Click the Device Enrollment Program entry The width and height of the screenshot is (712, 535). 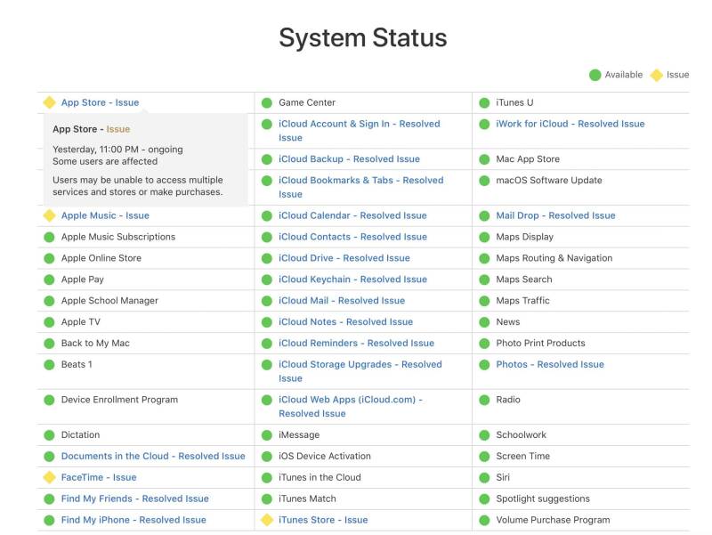[x=119, y=400]
